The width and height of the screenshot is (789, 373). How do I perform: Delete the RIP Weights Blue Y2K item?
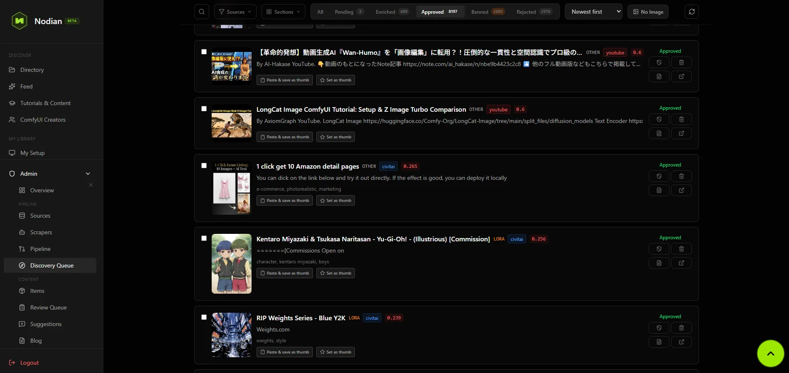(682, 328)
